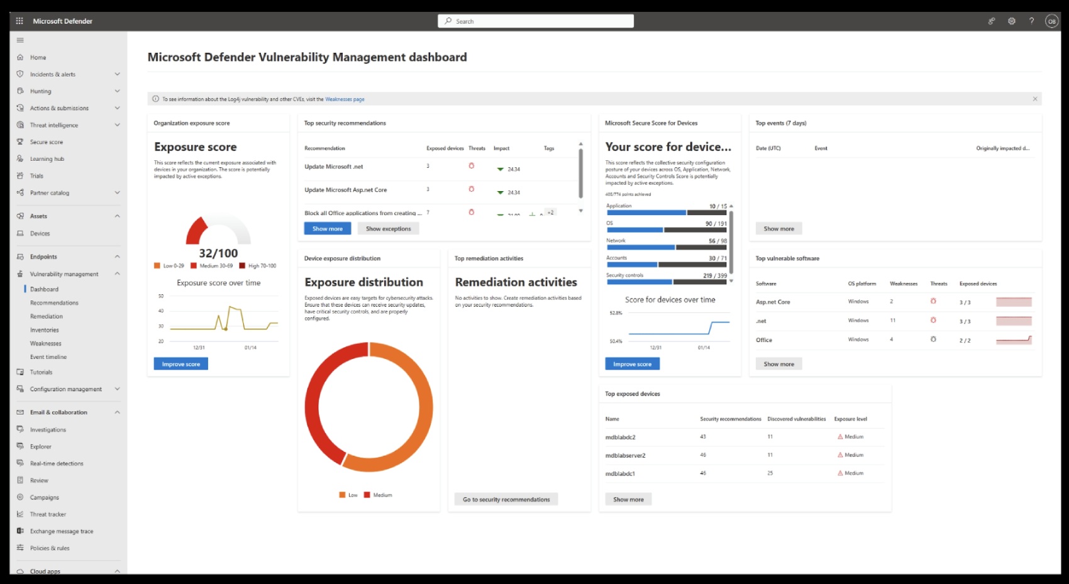Open Inventories in sidebar
Viewport: 1069px width, 584px height.
point(45,330)
